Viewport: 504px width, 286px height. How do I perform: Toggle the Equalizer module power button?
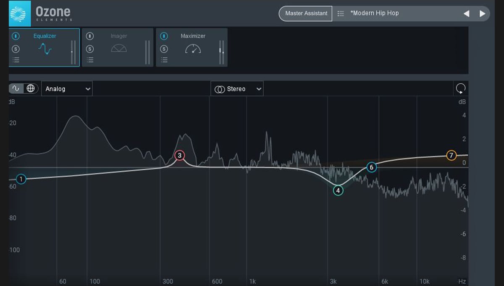pos(16,36)
